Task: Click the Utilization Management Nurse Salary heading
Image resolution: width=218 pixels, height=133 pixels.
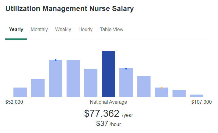Action: 70,9
